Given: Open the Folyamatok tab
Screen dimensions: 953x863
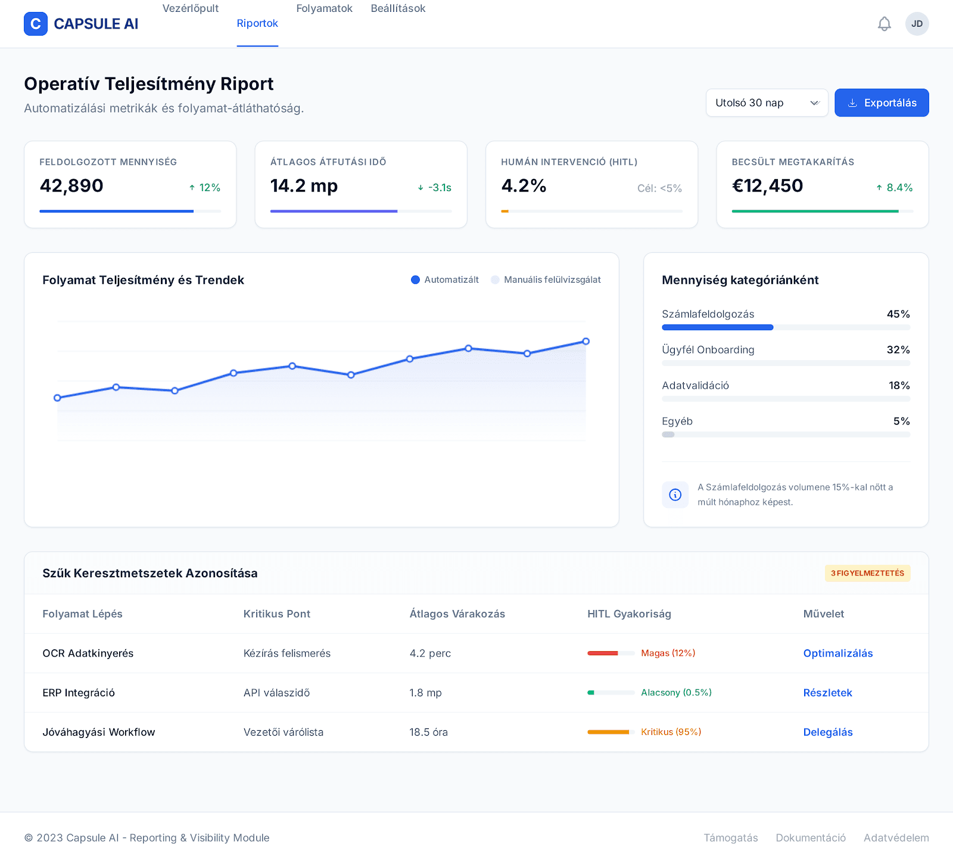Looking at the screenshot, I should [324, 9].
